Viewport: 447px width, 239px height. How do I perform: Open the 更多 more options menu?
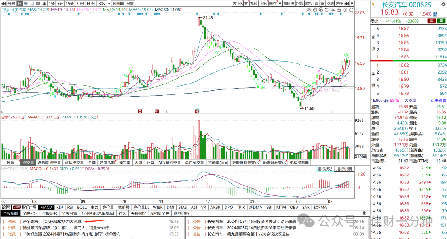point(339,3)
